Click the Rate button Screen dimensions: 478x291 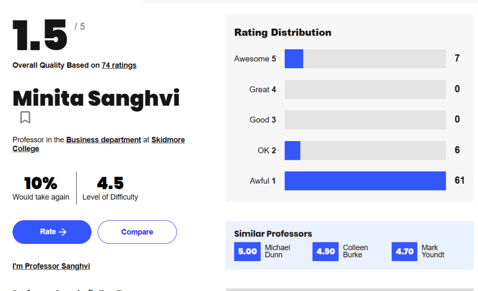tap(52, 232)
